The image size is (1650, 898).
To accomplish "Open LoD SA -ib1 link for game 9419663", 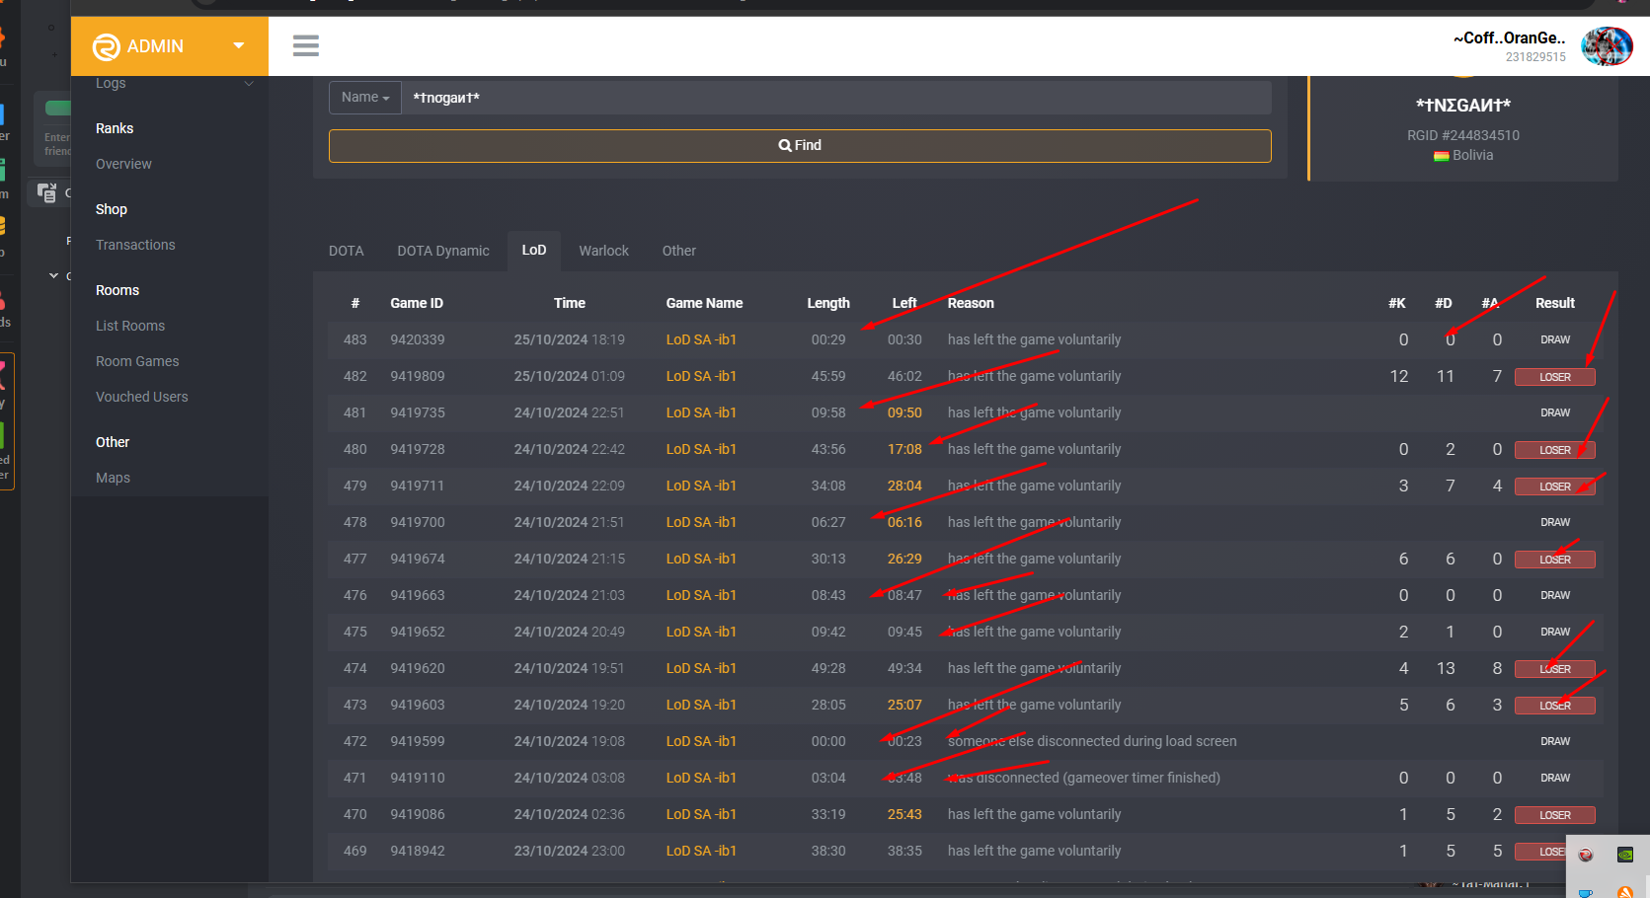I will point(701,595).
